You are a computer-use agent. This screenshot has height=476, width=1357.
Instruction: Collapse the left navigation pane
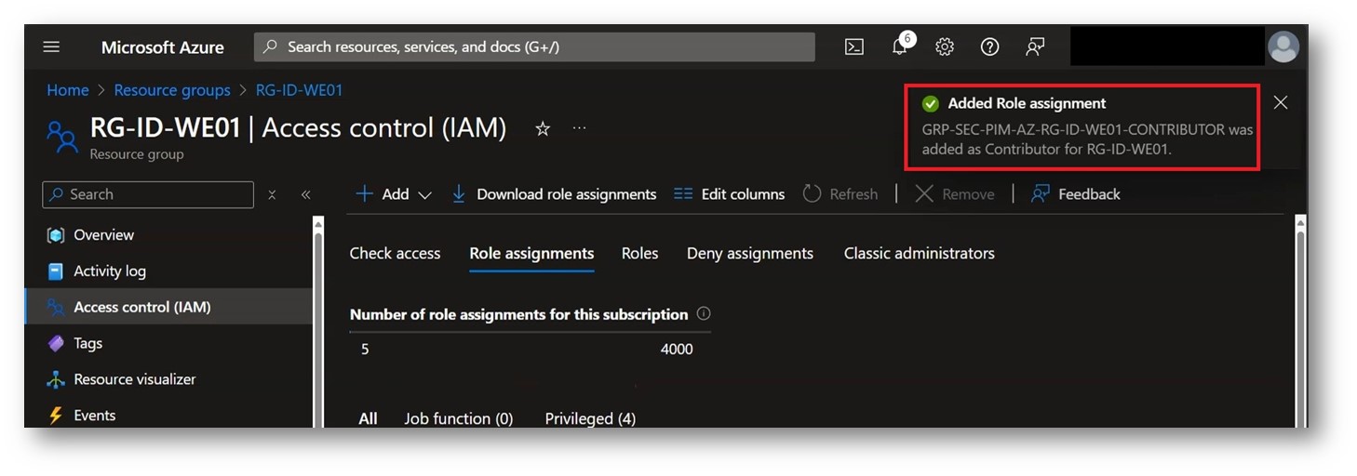pyautogui.click(x=305, y=194)
